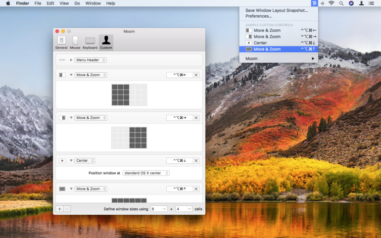Viewport: 381px width, 238px height.
Task: Open the View menu
Action: [x=64, y=3]
